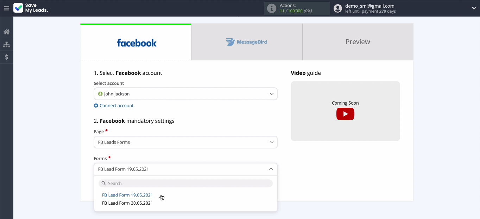Screen dimensions: 480x219
Task: Open the Home icon in the sidebar
Action: tap(6, 32)
